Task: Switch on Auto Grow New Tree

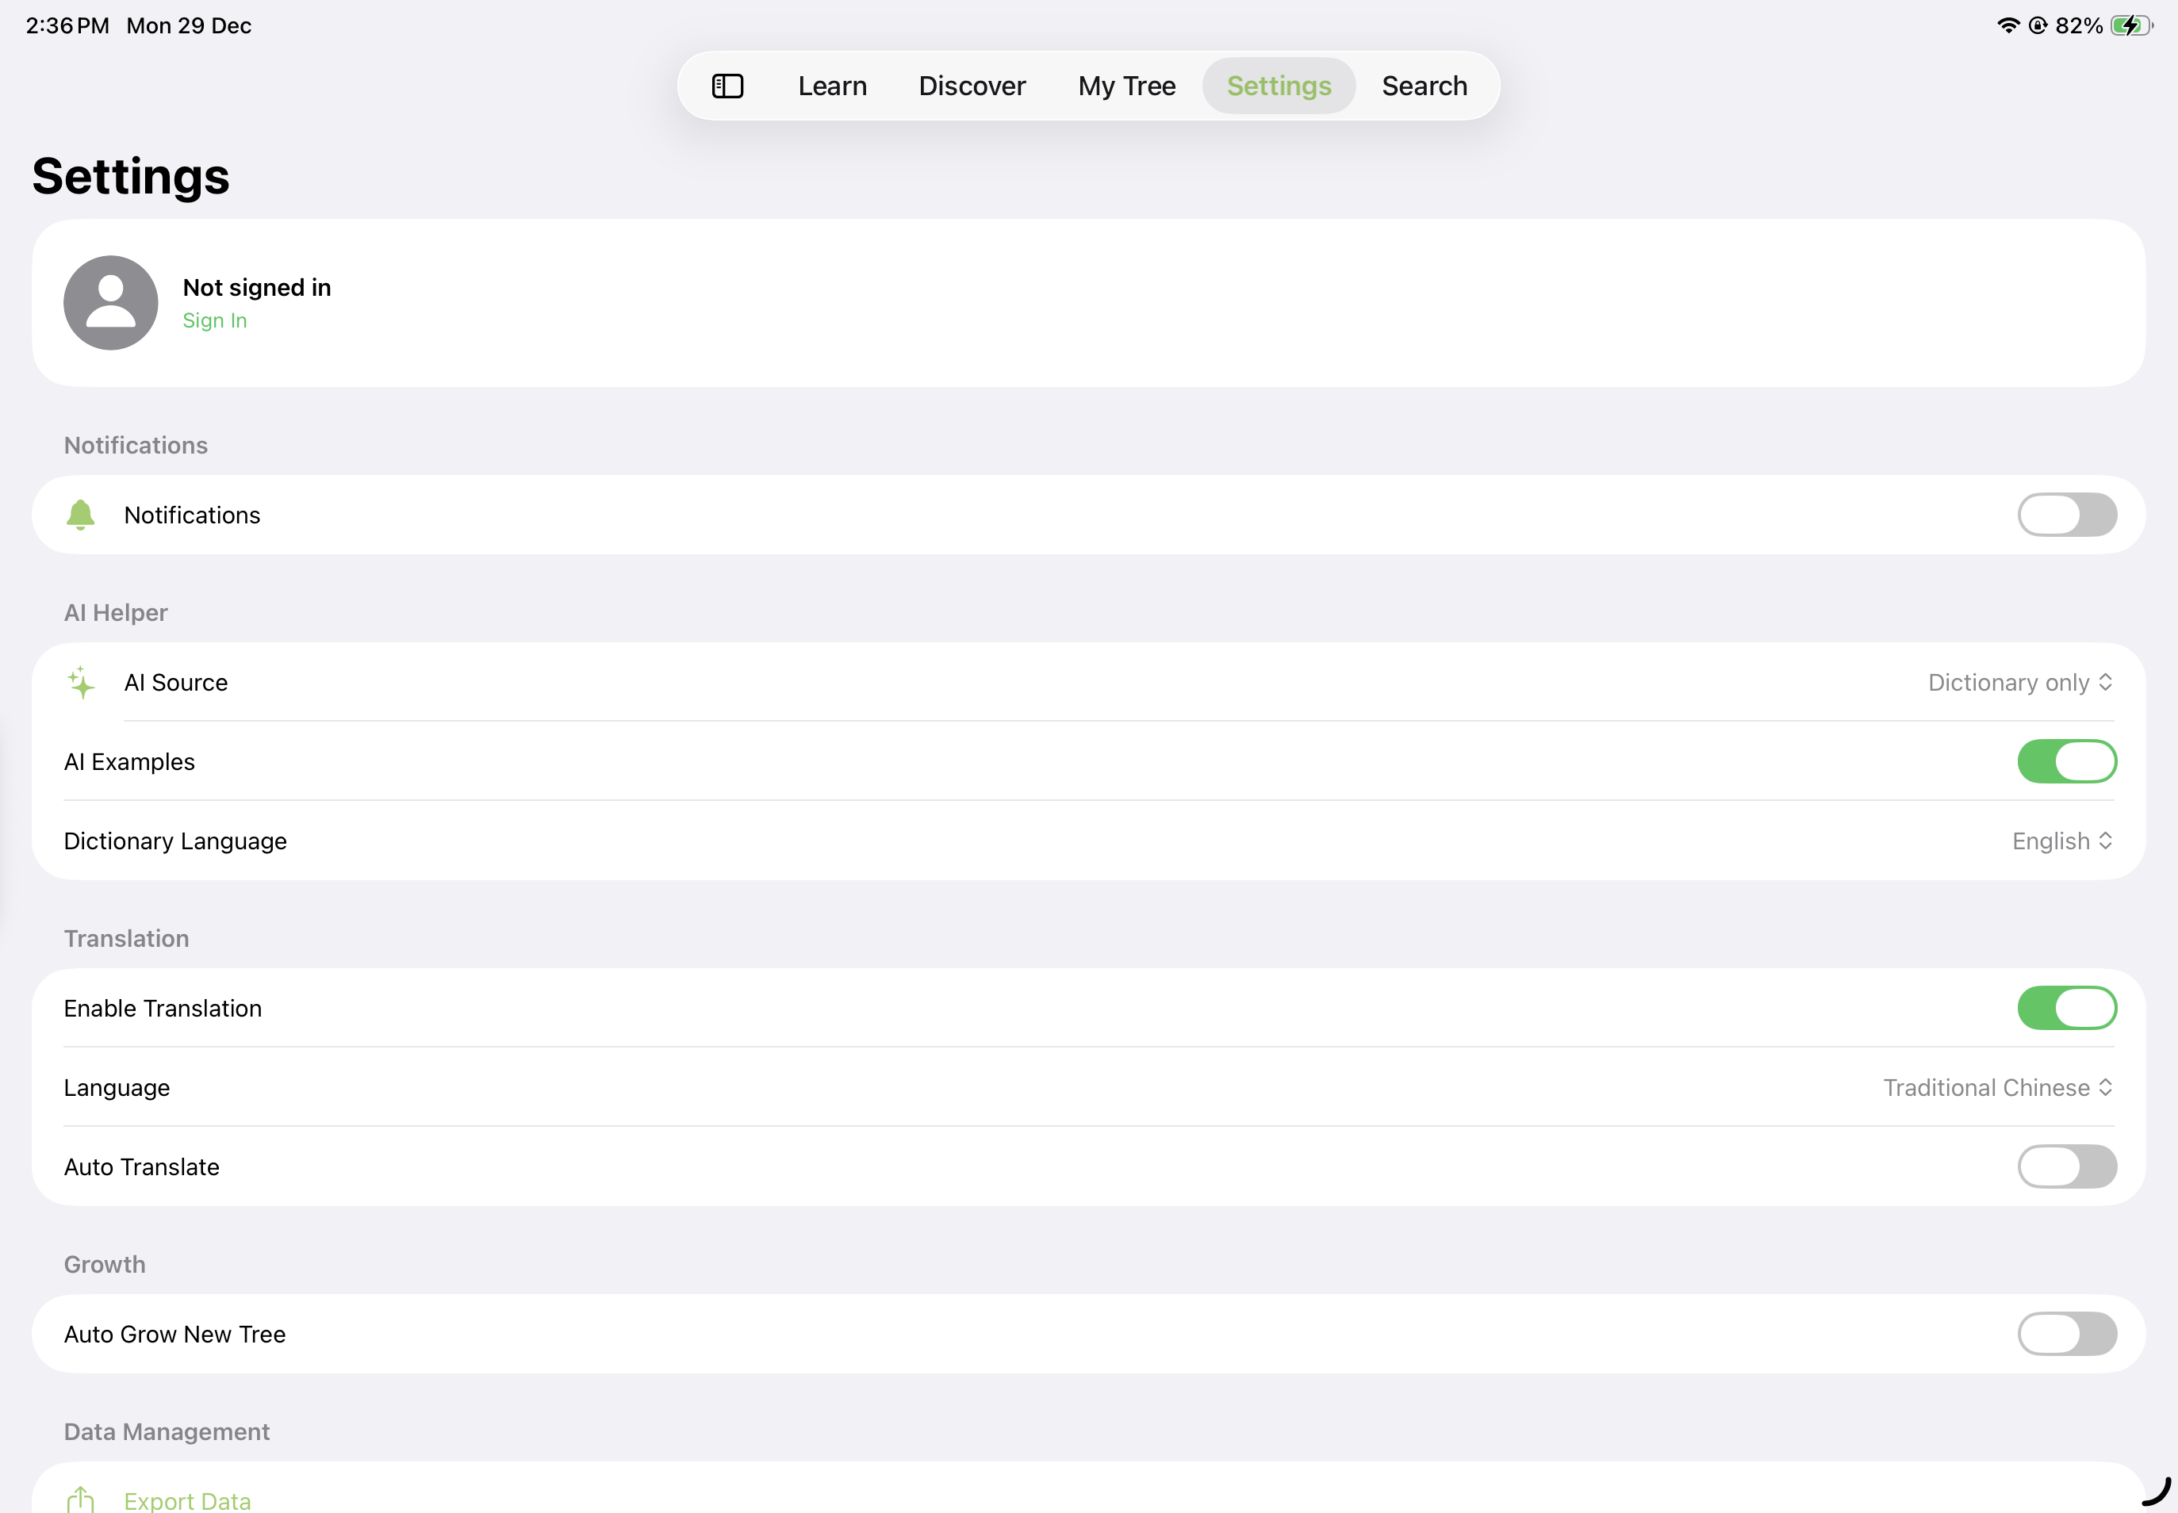Action: pyautogui.click(x=2066, y=1334)
